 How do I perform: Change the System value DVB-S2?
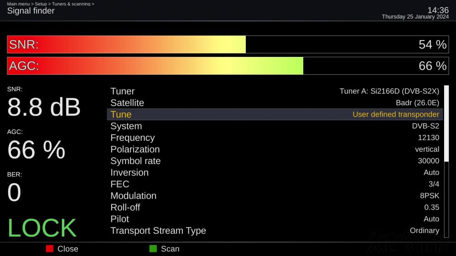(x=425, y=126)
